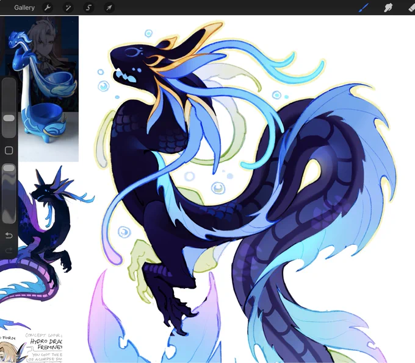
Task: Open the Actions wrench menu
Action: tap(48, 8)
